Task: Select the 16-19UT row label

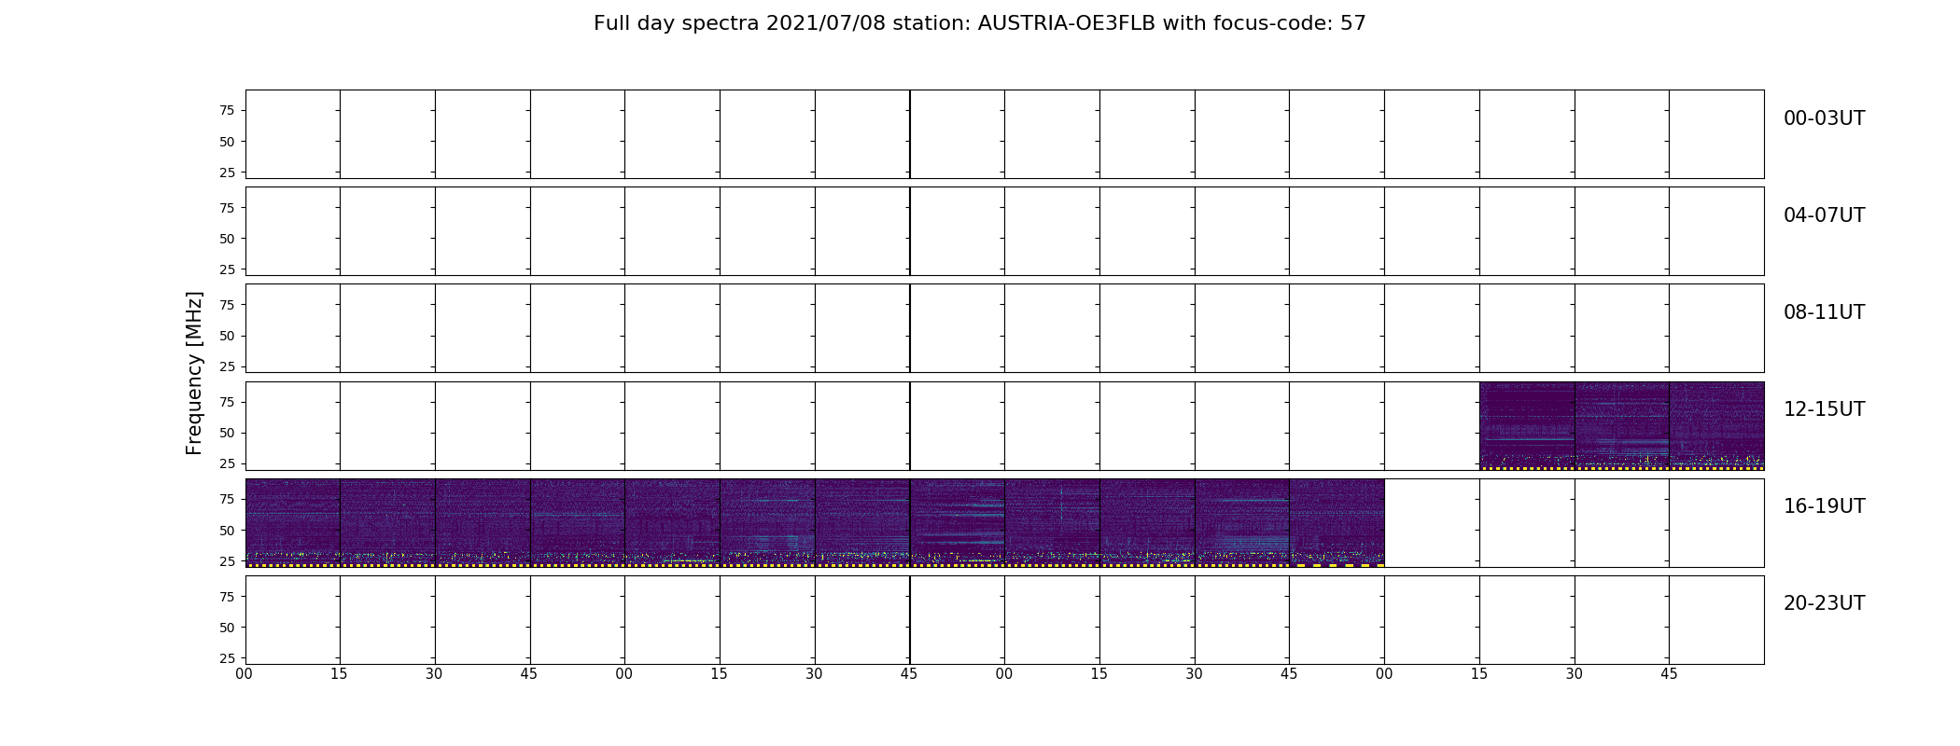Action: click(x=1824, y=506)
